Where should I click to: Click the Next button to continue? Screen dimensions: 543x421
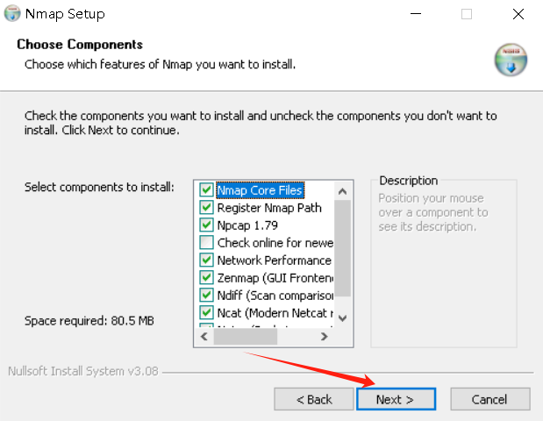coord(396,399)
